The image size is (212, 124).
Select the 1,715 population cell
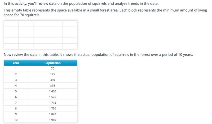(x=52, y=103)
